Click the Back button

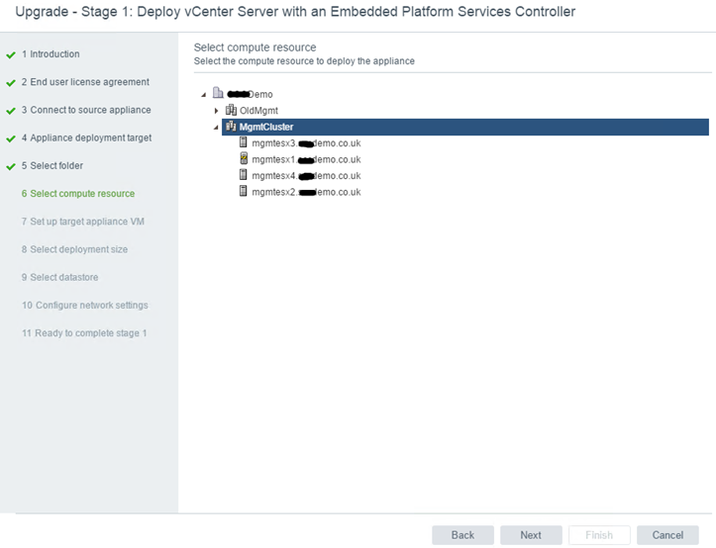tap(462, 535)
